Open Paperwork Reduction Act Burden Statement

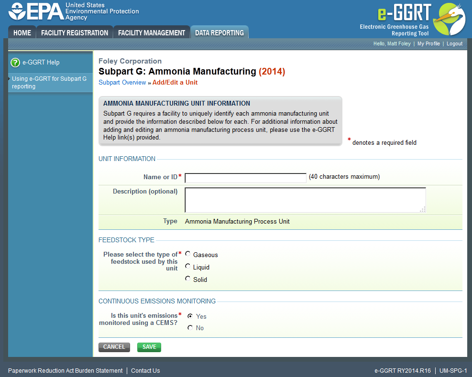pos(66,371)
